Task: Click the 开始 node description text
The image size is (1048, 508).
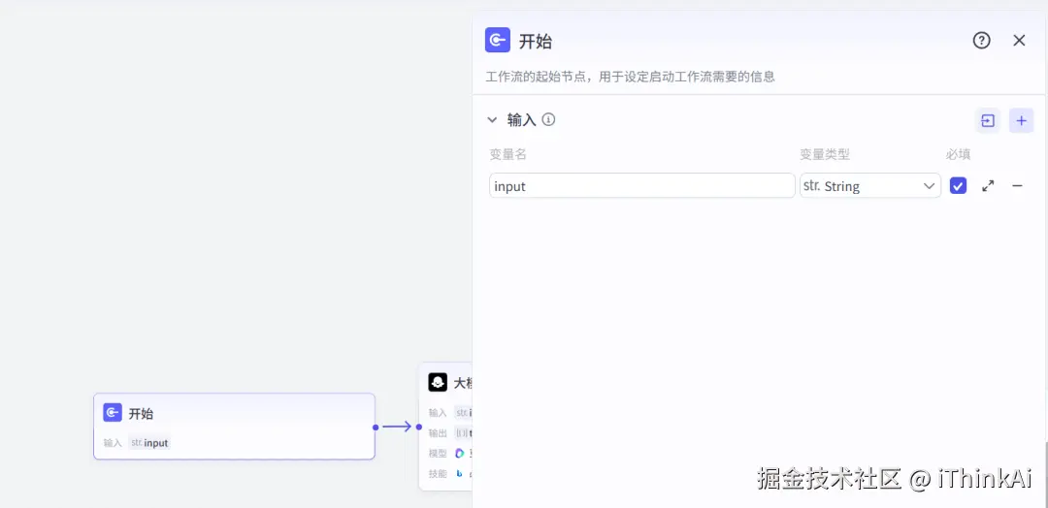Action: (631, 76)
